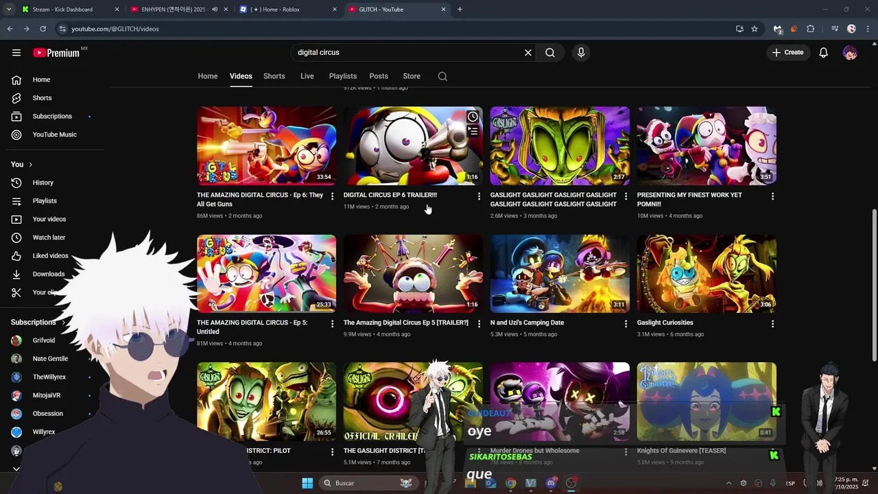Mute the ENHYPEN tab audio icon
878x494 pixels.
(215, 10)
